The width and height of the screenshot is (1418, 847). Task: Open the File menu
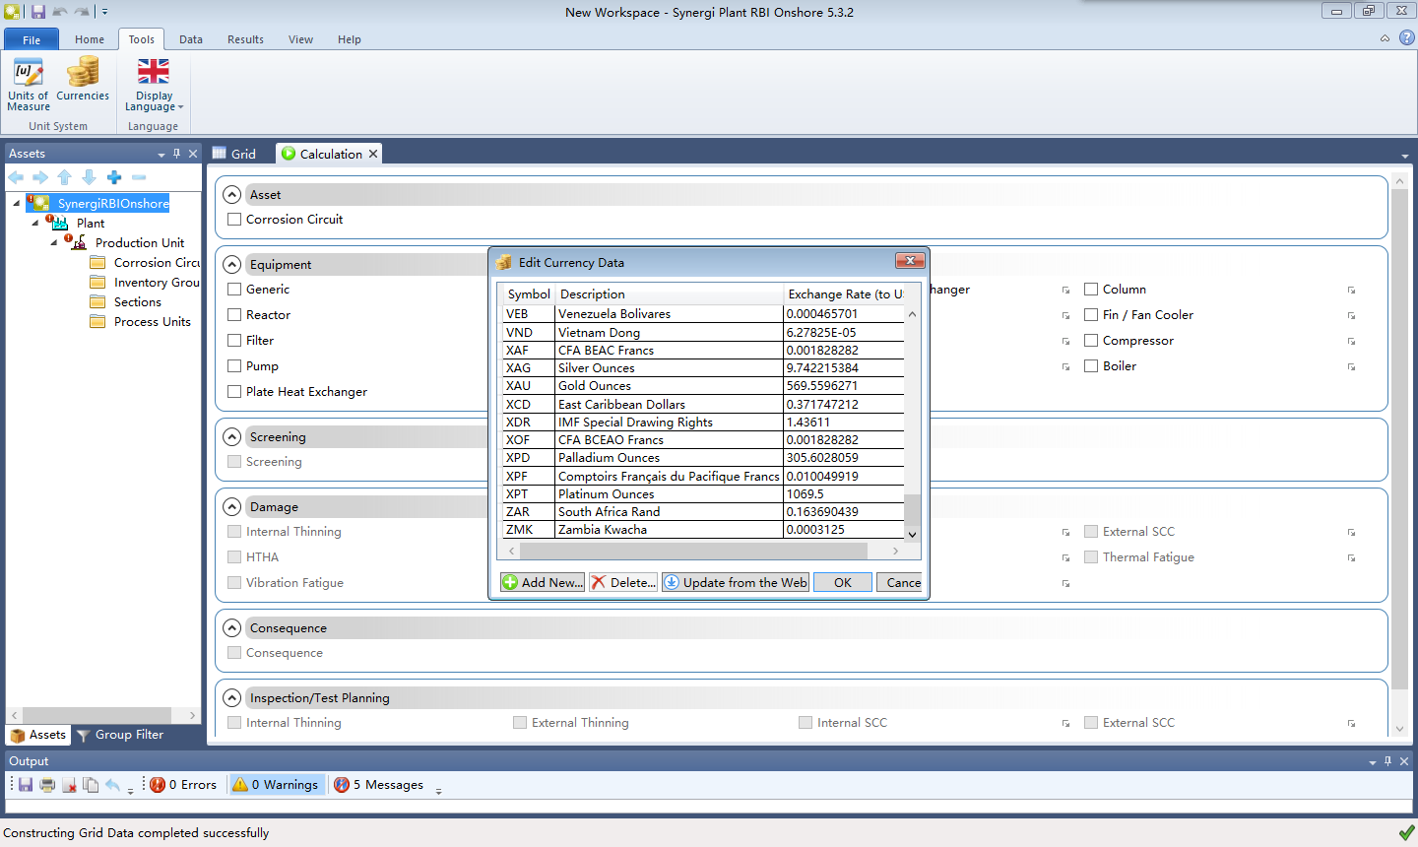pos(32,39)
